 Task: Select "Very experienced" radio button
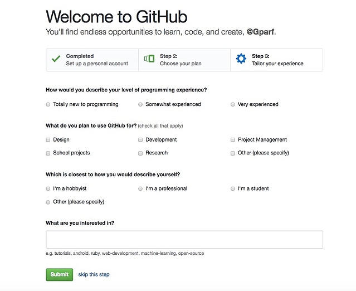(233, 104)
